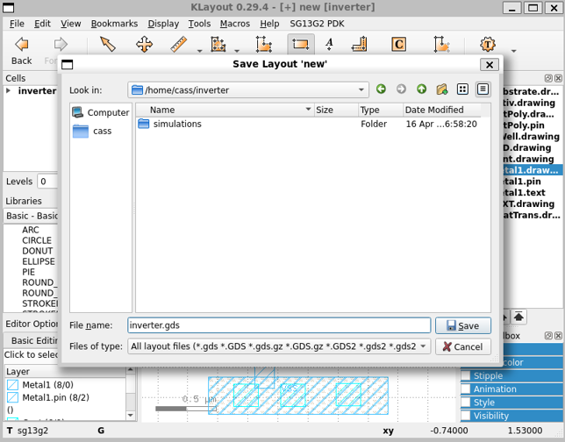The image size is (565, 442).
Task: Create a new folder in the dialog
Action: tap(441, 89)
